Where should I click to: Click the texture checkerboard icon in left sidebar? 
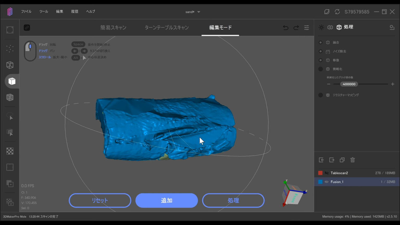(10, 151)
